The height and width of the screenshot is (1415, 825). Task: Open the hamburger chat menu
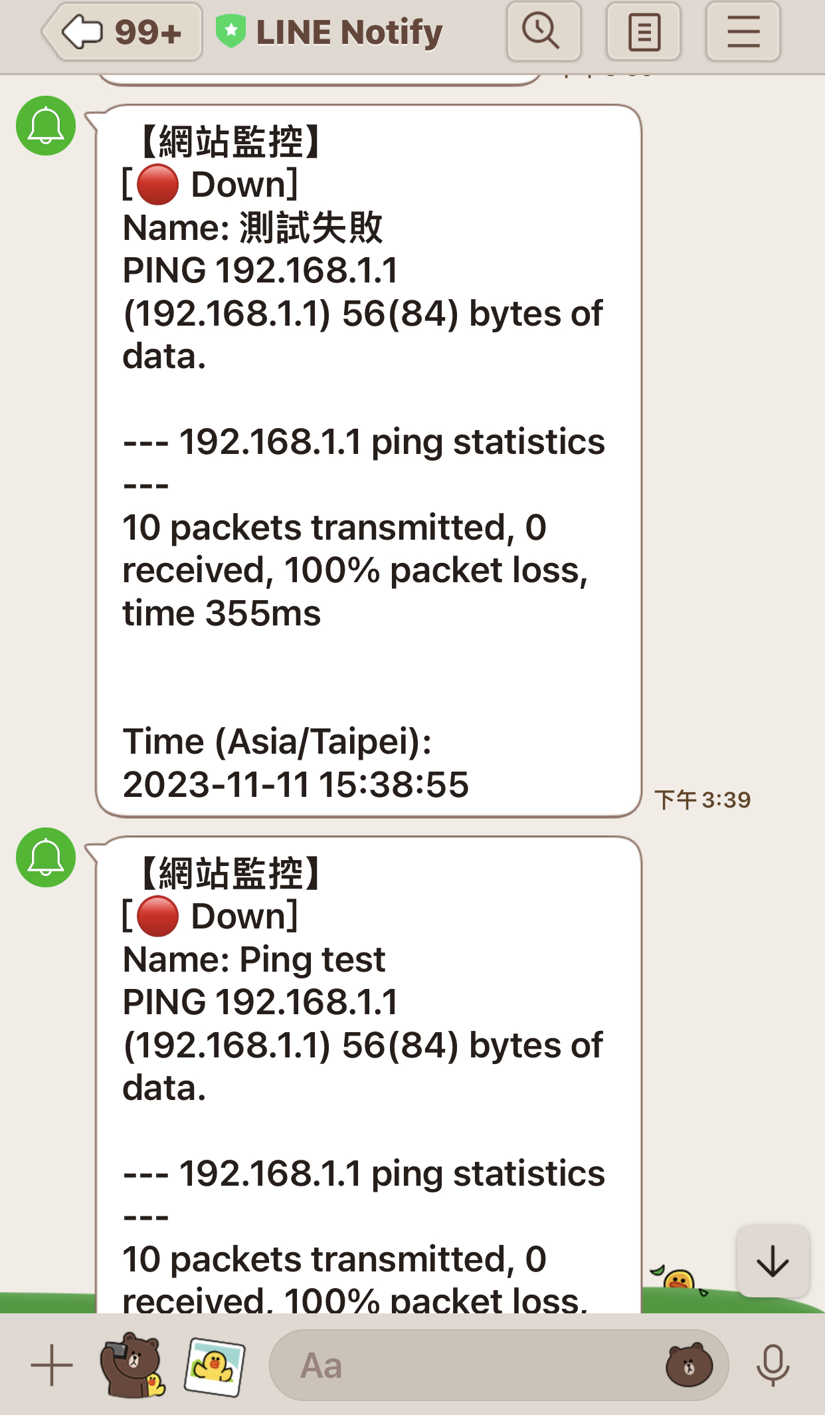coord(743,32)
